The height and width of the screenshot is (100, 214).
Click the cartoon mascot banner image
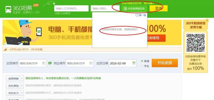(23, 32)
